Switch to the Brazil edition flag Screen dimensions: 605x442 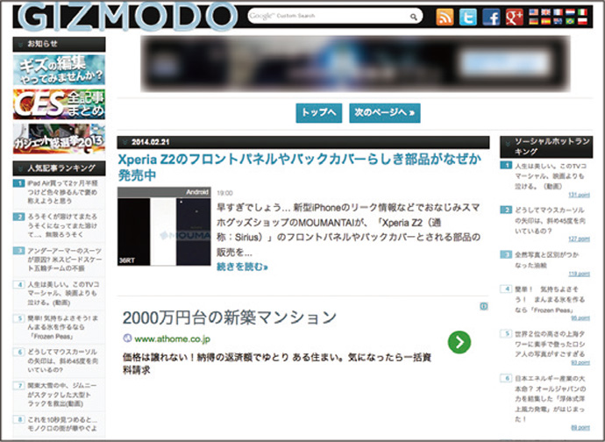[570, 22]
